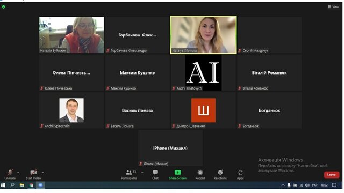Viewport: 344px width, 193px height.
Task: Open the Chat panel
Action: pos(155,174)
